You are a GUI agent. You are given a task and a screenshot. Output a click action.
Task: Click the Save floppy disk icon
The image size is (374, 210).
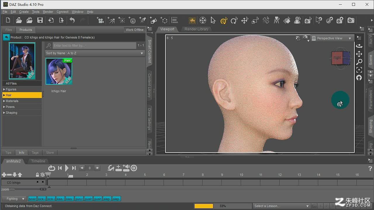pyautogui.click(x=40, y=20)
